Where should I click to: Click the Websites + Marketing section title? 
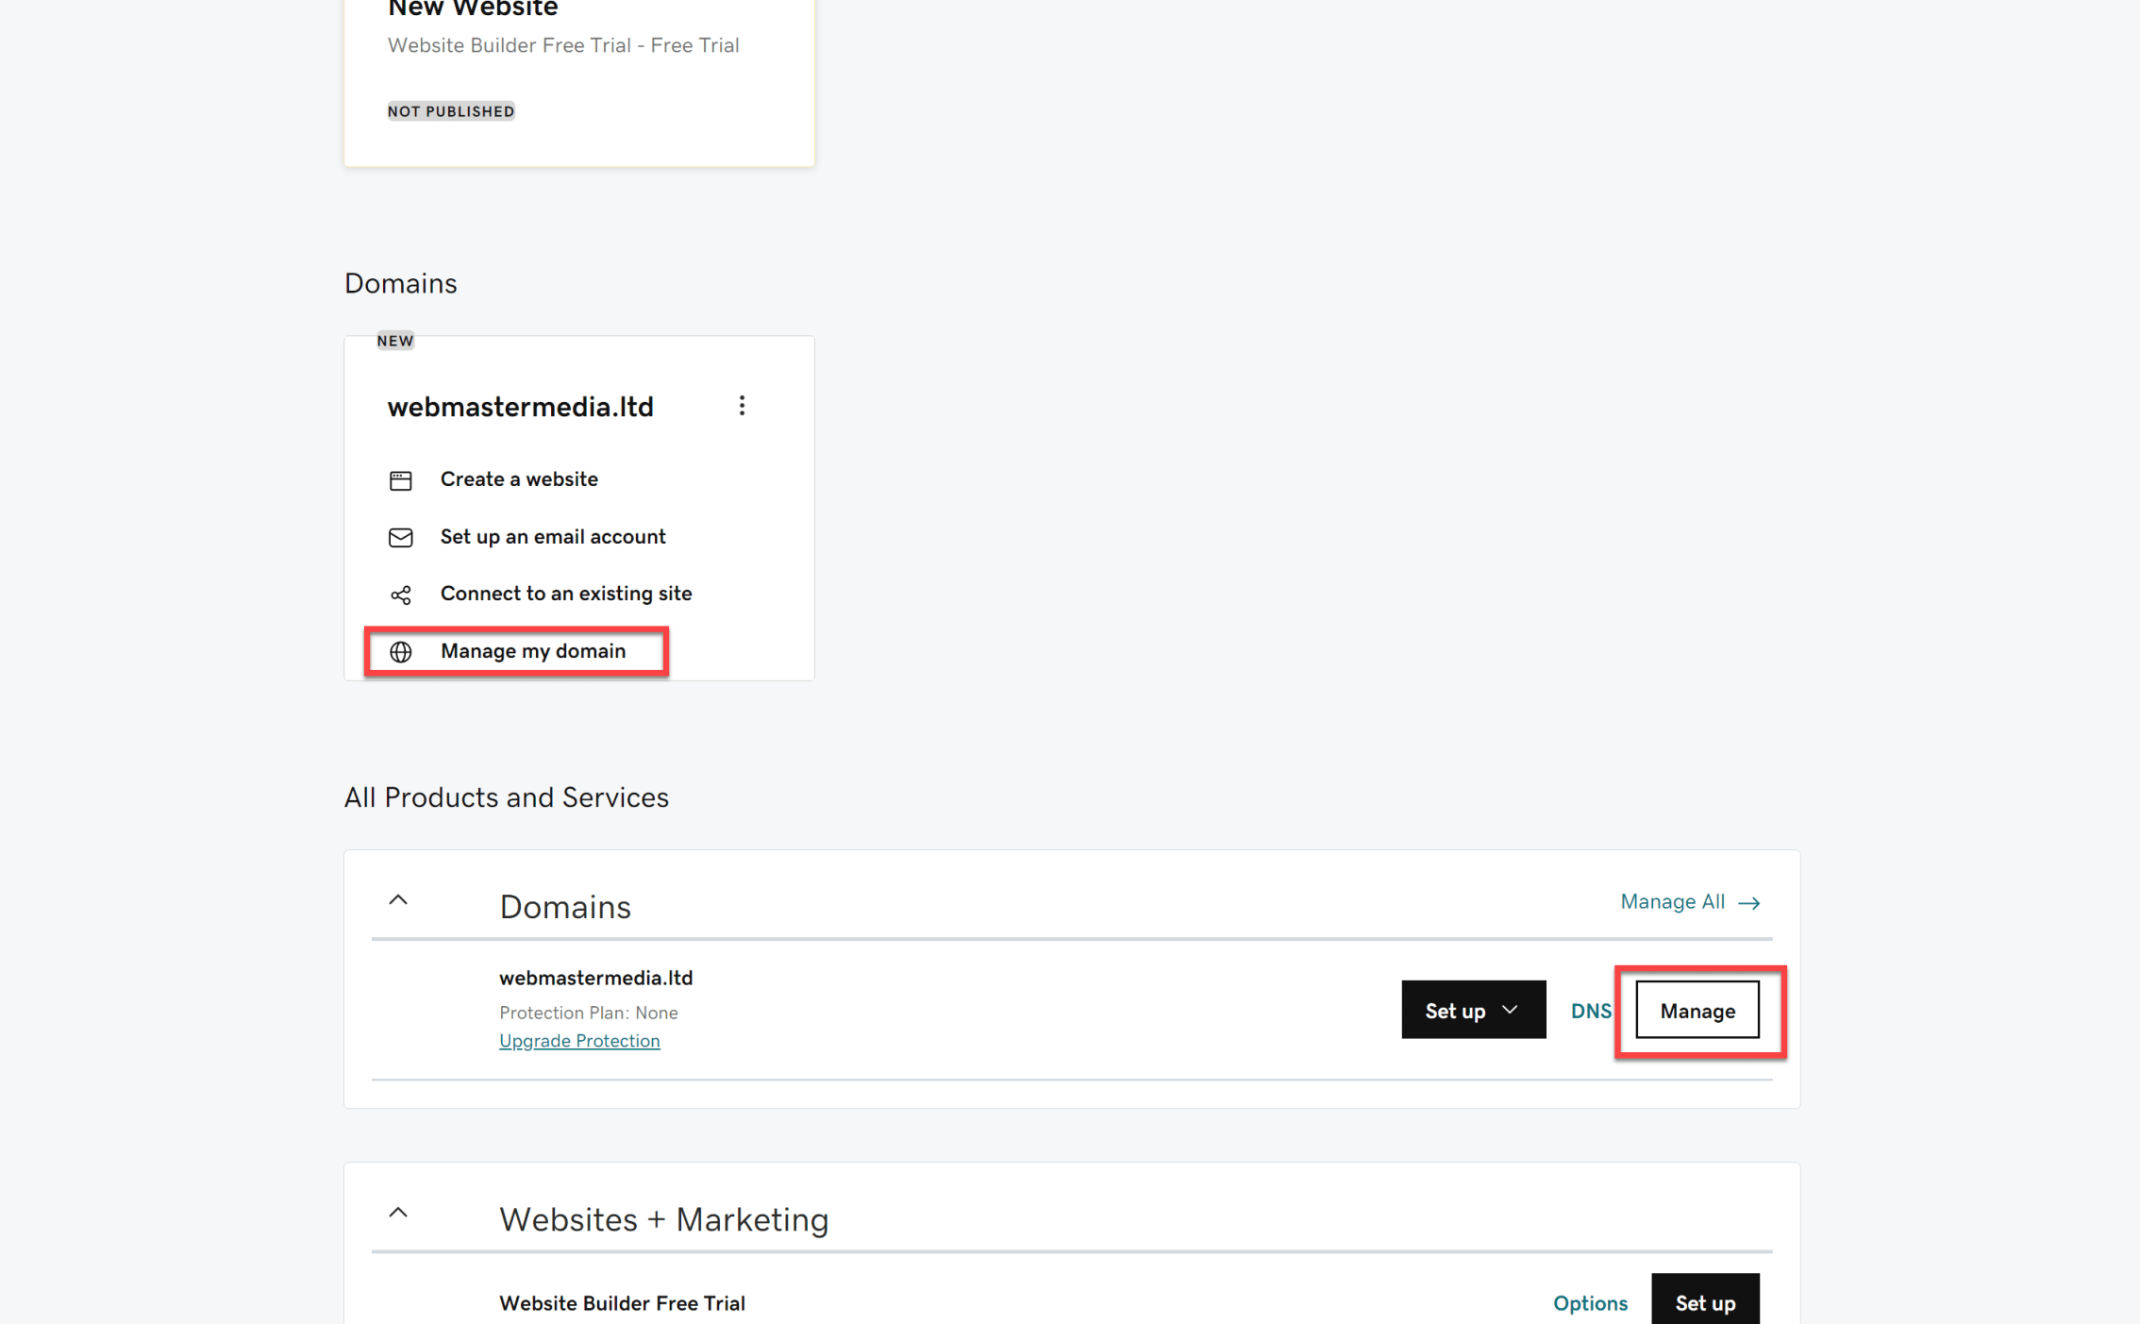pos(663,1219)
